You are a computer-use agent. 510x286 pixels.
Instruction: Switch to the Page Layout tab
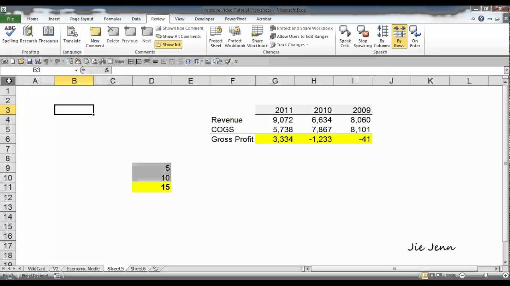pyautogui.click(x=82, y=19)
